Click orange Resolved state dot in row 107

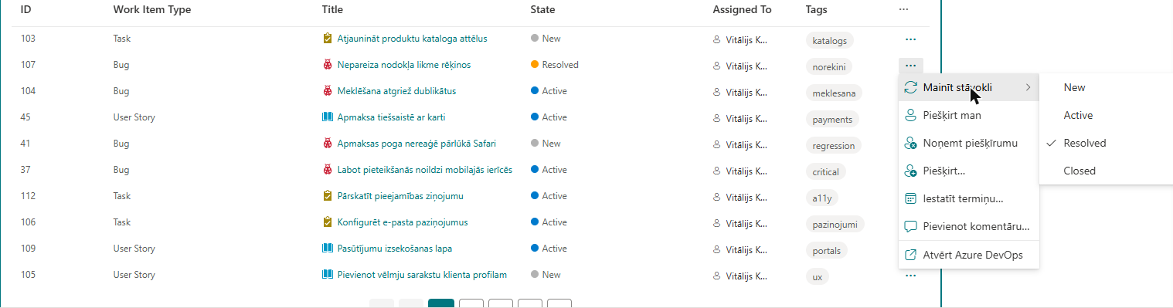coord(535,65)
